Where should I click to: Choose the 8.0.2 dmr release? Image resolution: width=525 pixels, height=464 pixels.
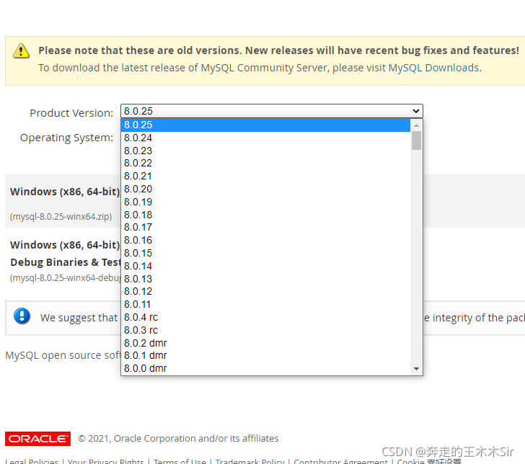click(265, 343)
